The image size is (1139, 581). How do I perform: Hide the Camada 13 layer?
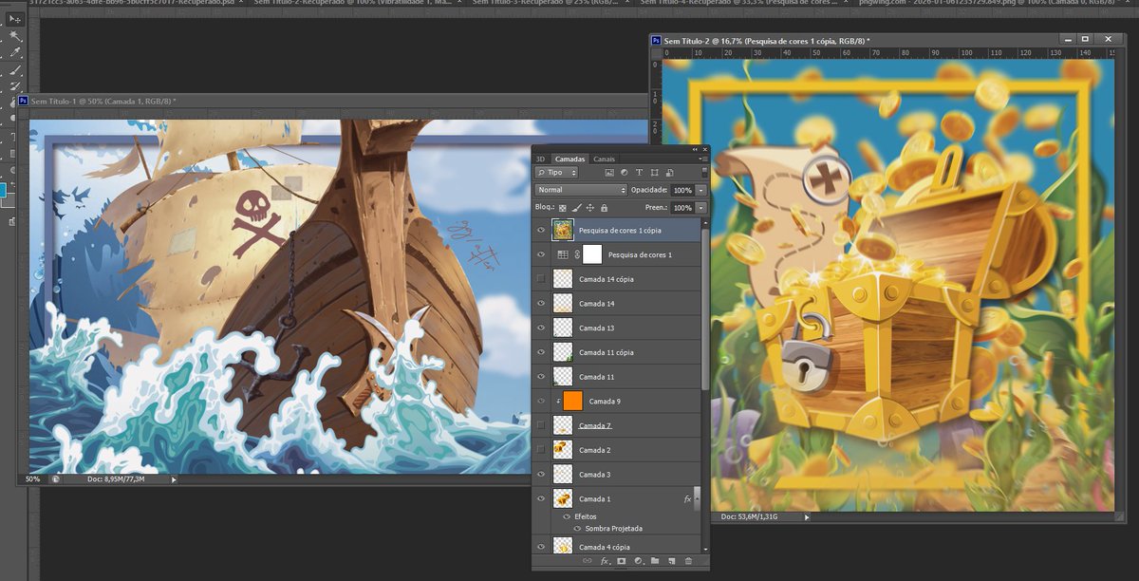tap(541, 328)
